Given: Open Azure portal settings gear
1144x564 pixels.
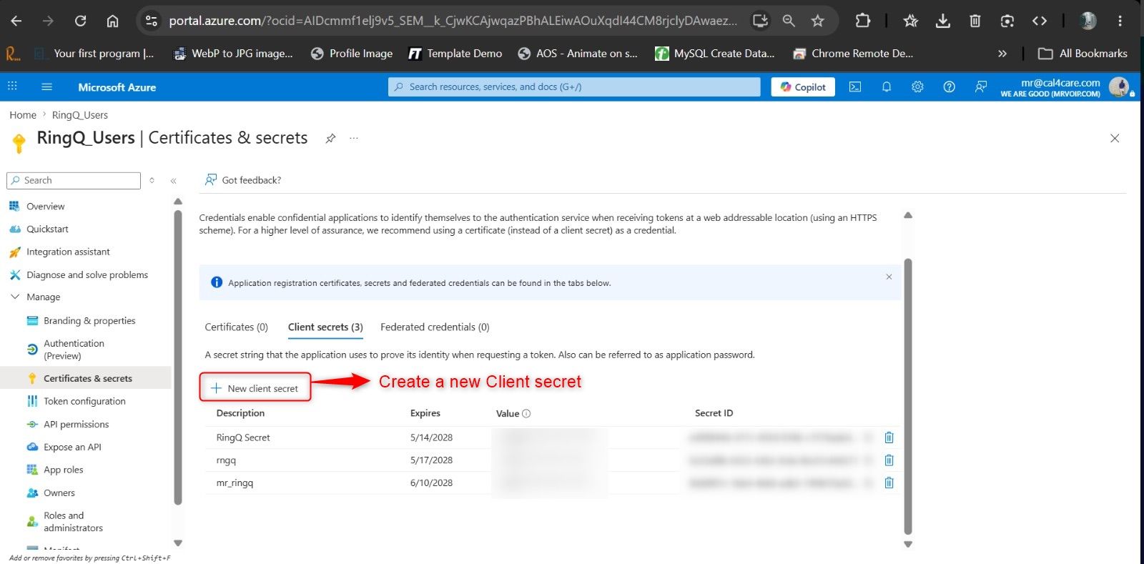Looking at the screenshot, I should 917,86.
